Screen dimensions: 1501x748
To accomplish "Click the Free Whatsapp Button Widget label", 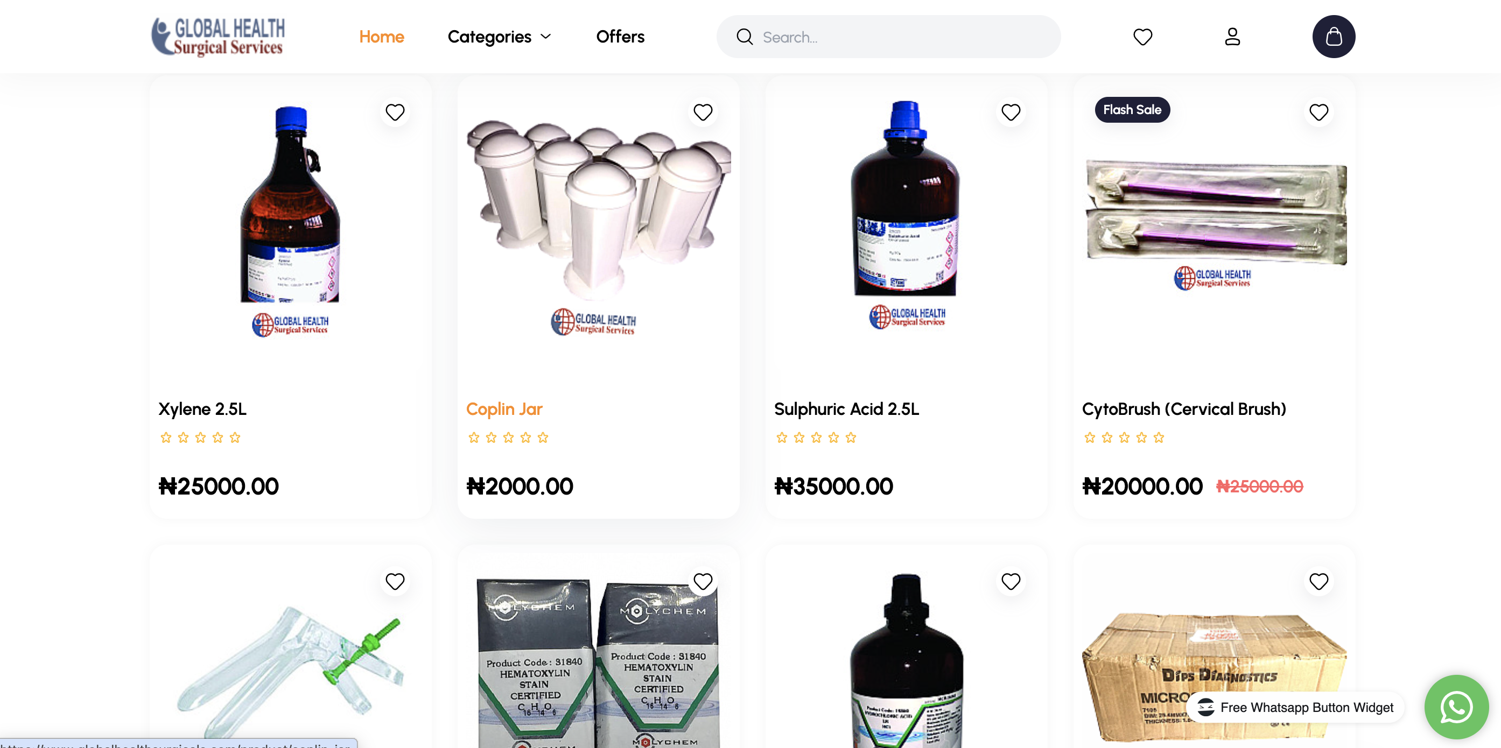I will (1306, 707).
